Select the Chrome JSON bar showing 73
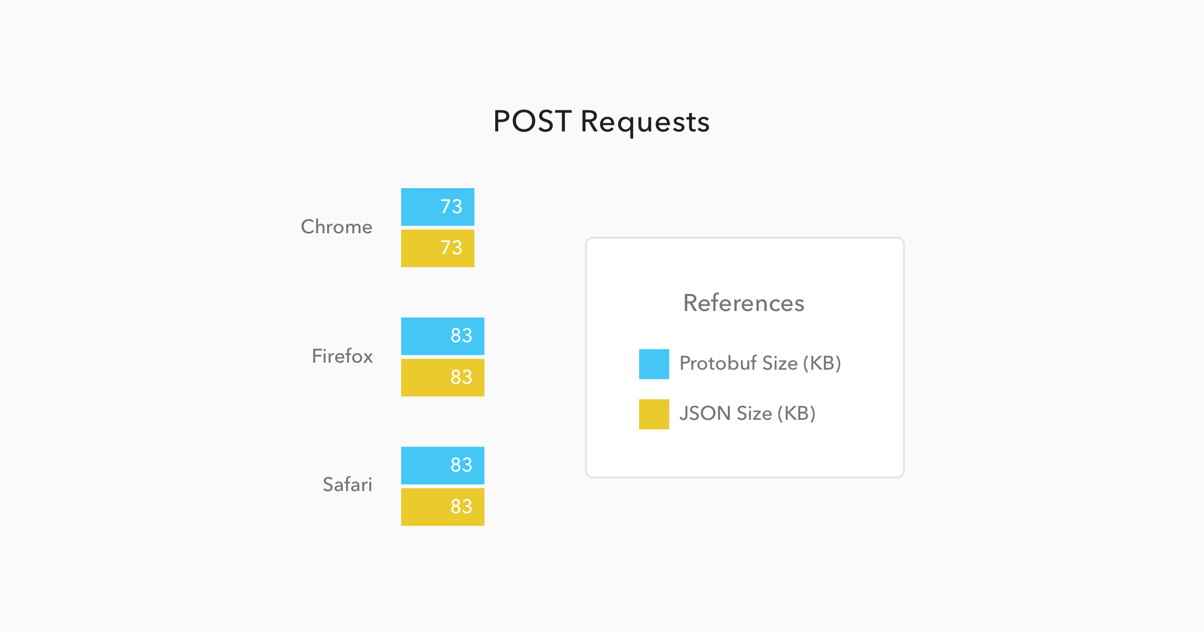 pyautogui.click(x=437, y=248)
